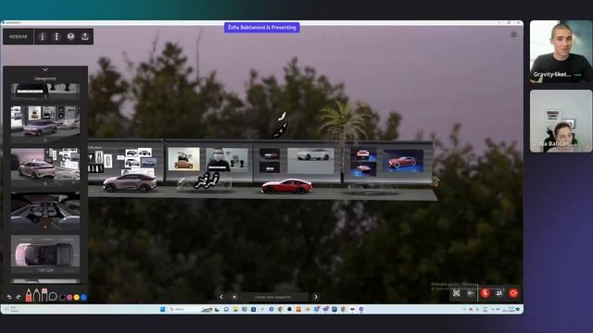
Task: Click the silver SUV car model
Action: [x=130, y=182]
